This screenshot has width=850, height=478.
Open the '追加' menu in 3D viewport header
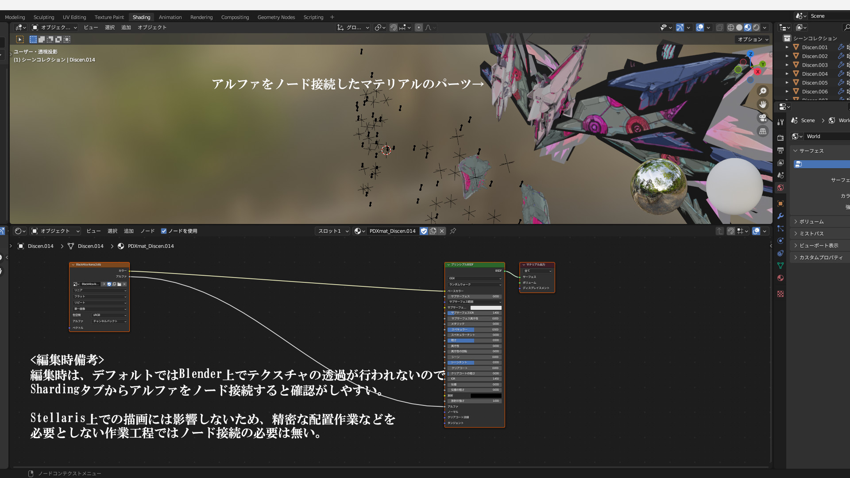126,27
